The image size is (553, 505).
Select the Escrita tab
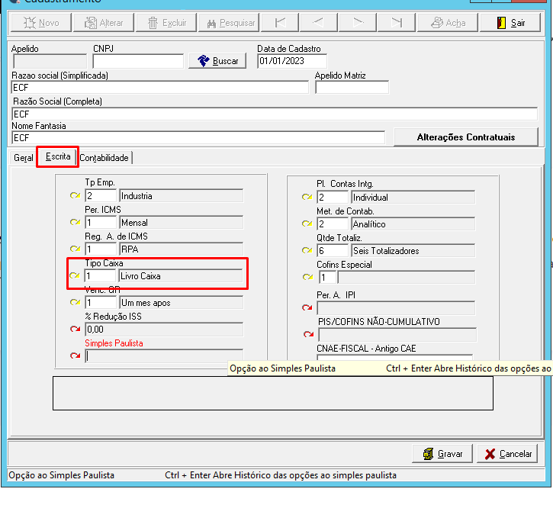tap(58, 156)
